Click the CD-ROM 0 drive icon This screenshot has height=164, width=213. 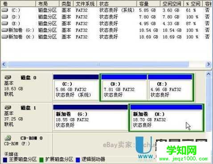(x=8, y=138)
